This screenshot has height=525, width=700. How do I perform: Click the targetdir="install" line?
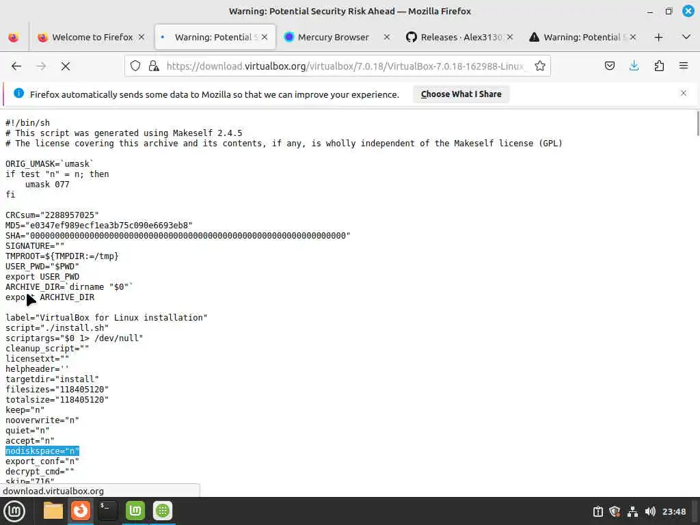point(52,379)
